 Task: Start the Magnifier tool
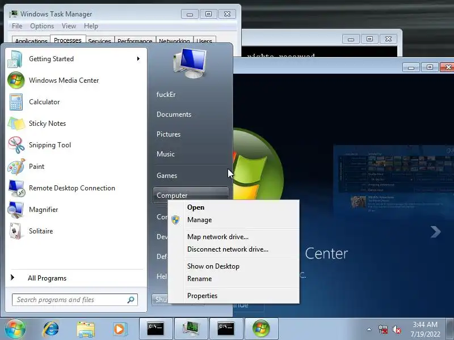pos(76,210)
